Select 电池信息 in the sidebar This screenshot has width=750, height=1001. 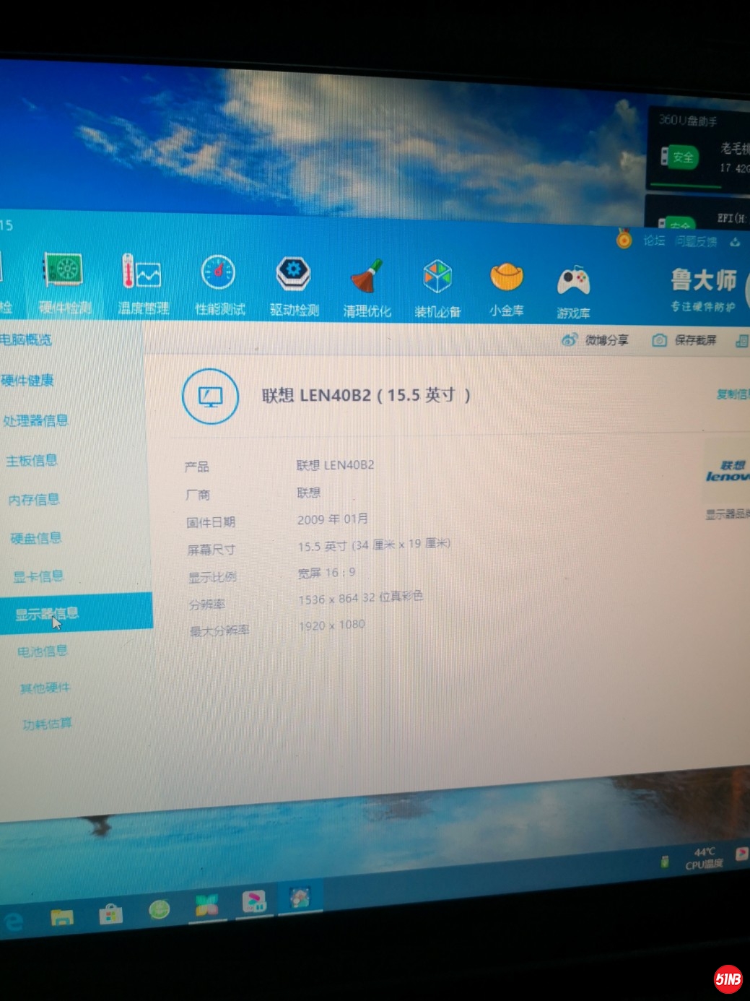43,651
